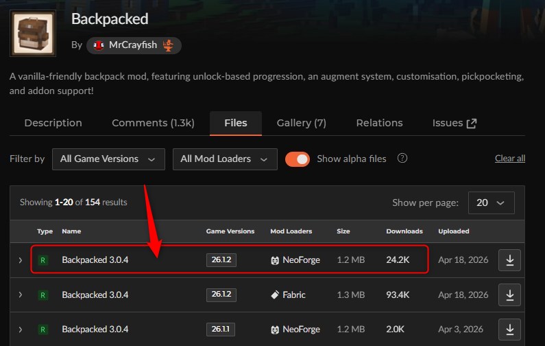Click the help icon next to Show alpha files
The image size is (545, 346).
click(402, 159)
